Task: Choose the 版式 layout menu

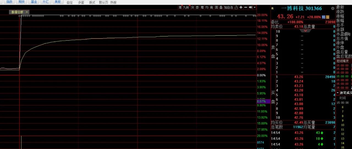Action: click(92, 2)
